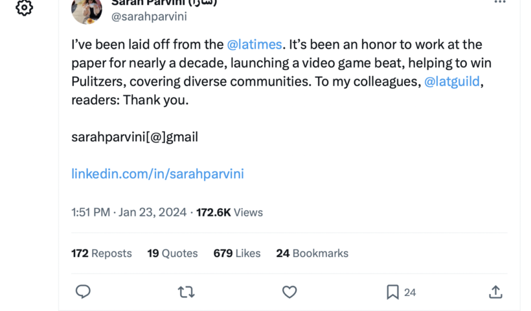The image size is (531, 311).
Task: Open the @latguild mention link
Action: [x=453, y=82]
